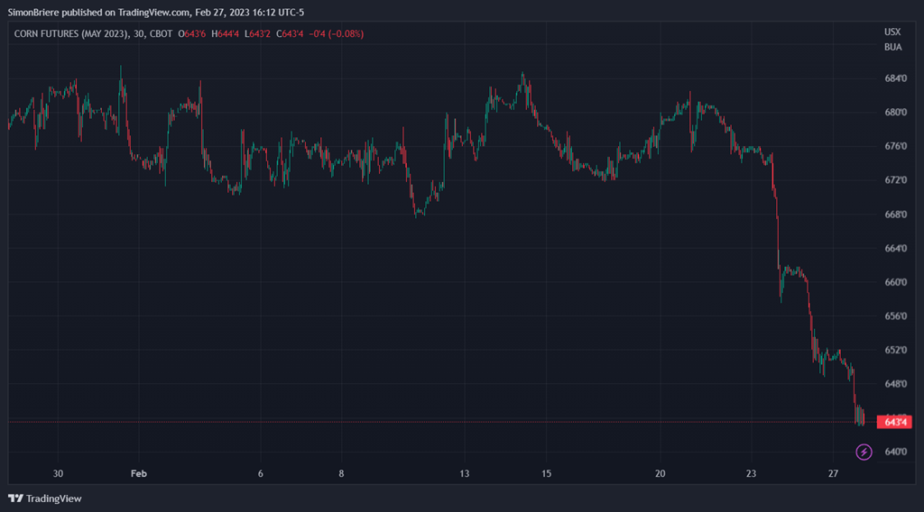The image size is (924, 512).
Task: Click the 660'0 label on price axis
Action: (895, 282)
